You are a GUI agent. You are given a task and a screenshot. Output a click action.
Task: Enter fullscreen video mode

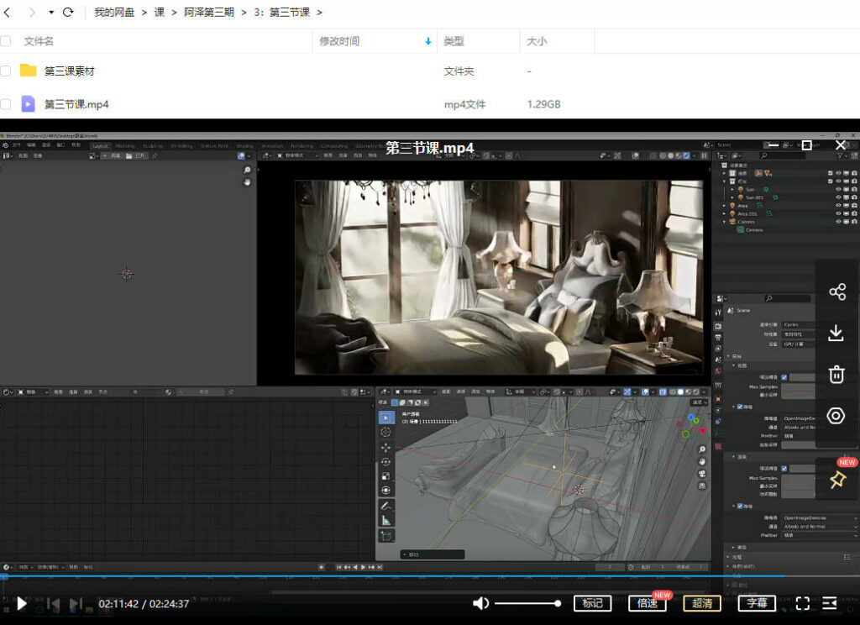coord(802,603)
